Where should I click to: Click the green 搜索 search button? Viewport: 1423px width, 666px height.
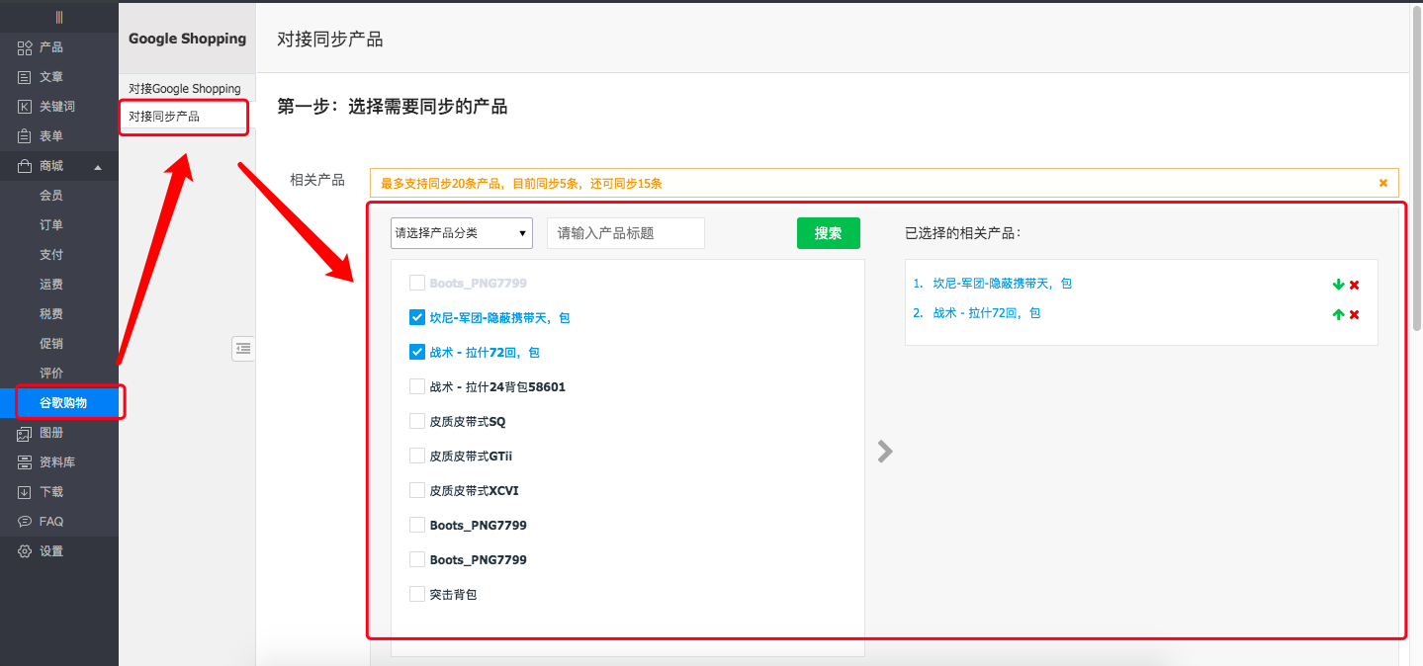click(x=828, y=232)
